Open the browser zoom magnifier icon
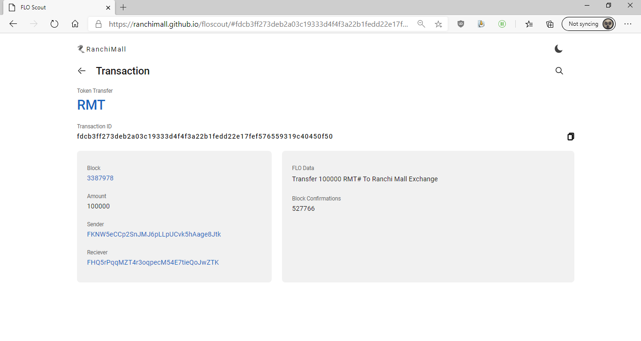The image size is (641, 341). tap(421, 24)
